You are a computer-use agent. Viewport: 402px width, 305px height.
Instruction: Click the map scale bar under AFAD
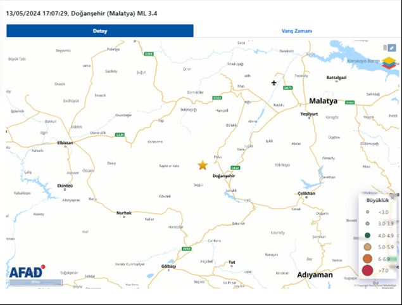(35, 282)
